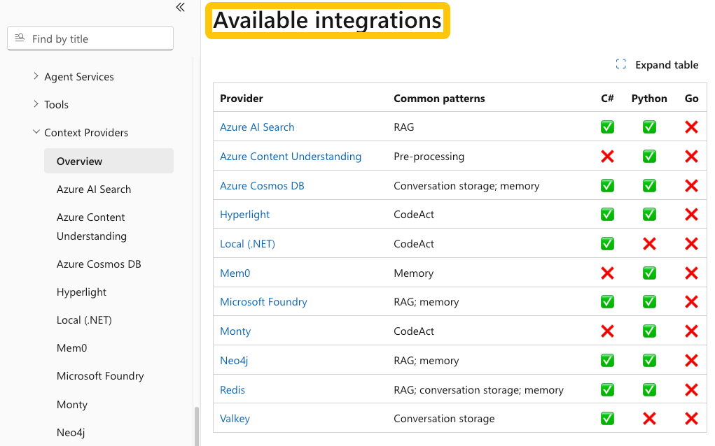This screenshot has height=446, width=715.
Task: Open the Local (.NET) table link
Action: point(247,244)
